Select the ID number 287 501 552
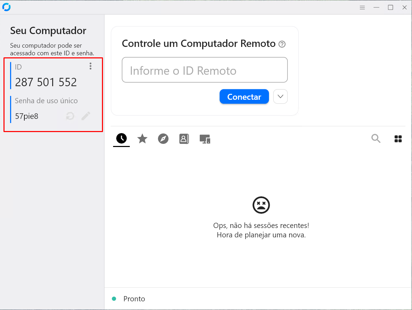The image size is (412, 310). coord(46,82)
